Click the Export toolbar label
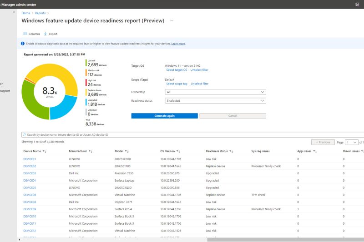The height and width of the screenshot is (242, 364). click(x=53, y=34)
